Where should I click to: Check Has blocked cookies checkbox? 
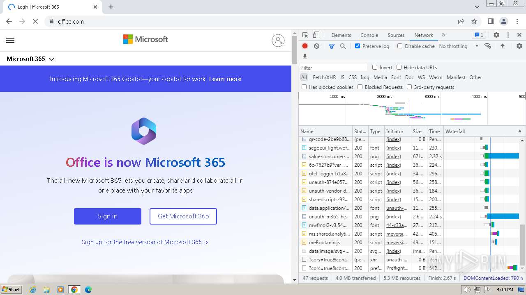coord(304,87)
